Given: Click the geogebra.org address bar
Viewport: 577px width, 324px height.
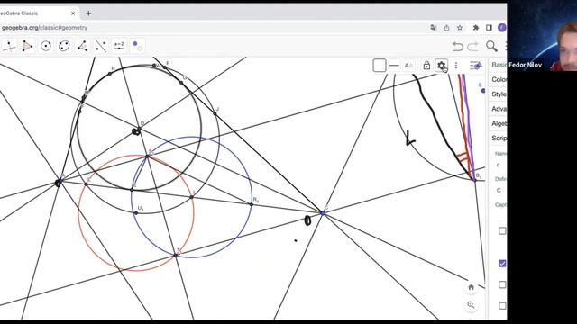Looking at the screenshot, I should click(214, 28).
